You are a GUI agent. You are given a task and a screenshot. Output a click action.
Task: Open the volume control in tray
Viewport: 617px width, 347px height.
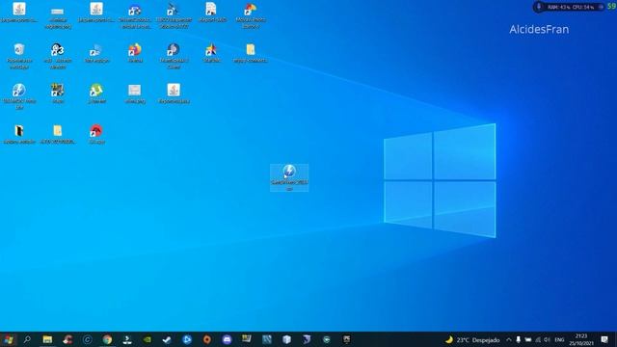point(547,339)
